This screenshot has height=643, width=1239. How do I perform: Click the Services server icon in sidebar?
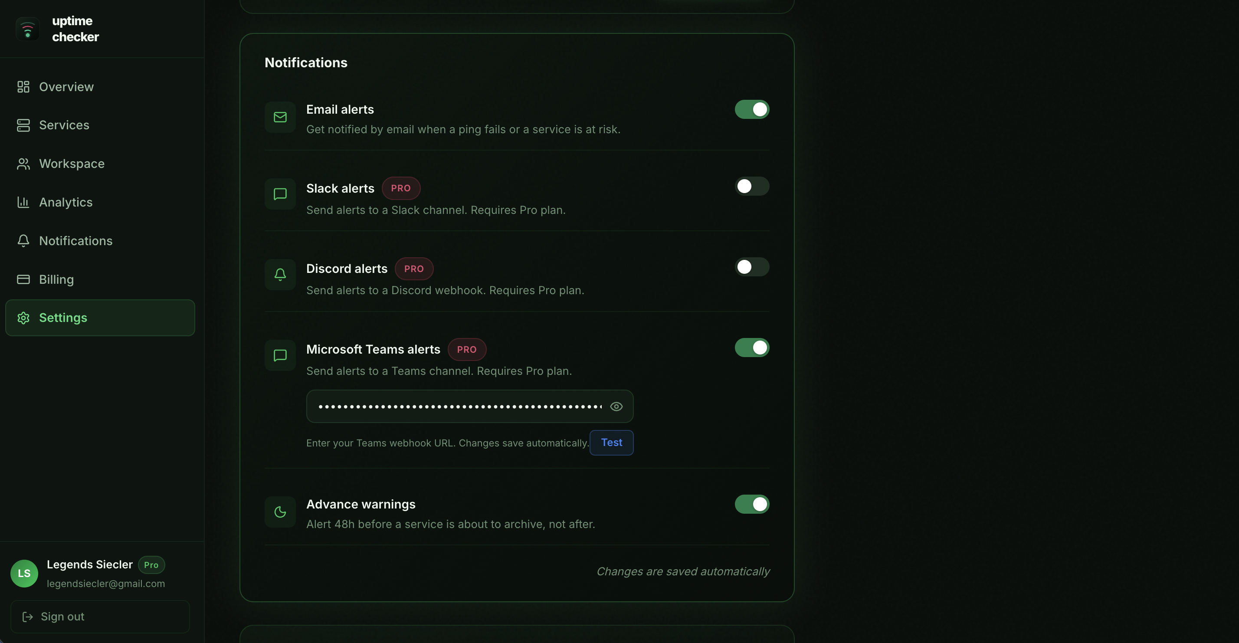(x=23, y=125)
